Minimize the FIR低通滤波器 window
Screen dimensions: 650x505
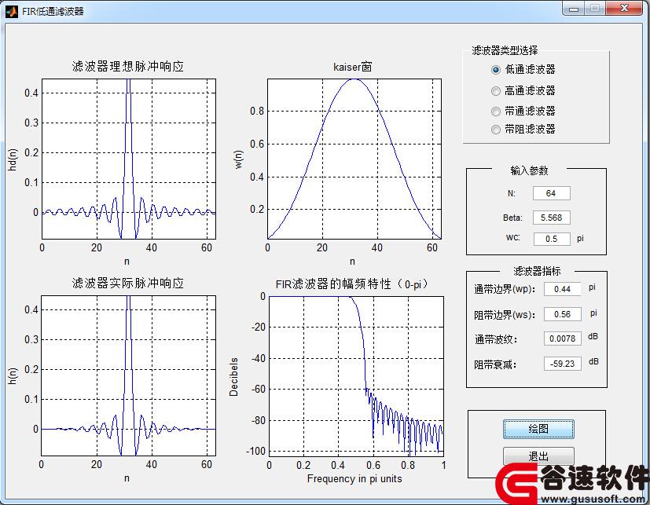click(x=574, y=9)
